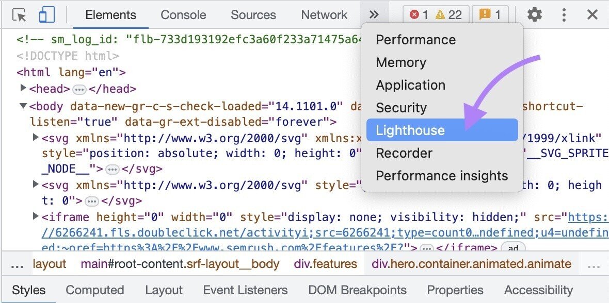The height and width of the screenshot is (303, 609).
Task: Toggle the device toolbar
Action: pos(47,14)
